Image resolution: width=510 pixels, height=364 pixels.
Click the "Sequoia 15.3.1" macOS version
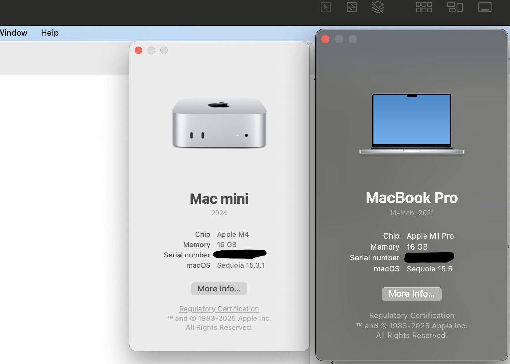[241, 265]
